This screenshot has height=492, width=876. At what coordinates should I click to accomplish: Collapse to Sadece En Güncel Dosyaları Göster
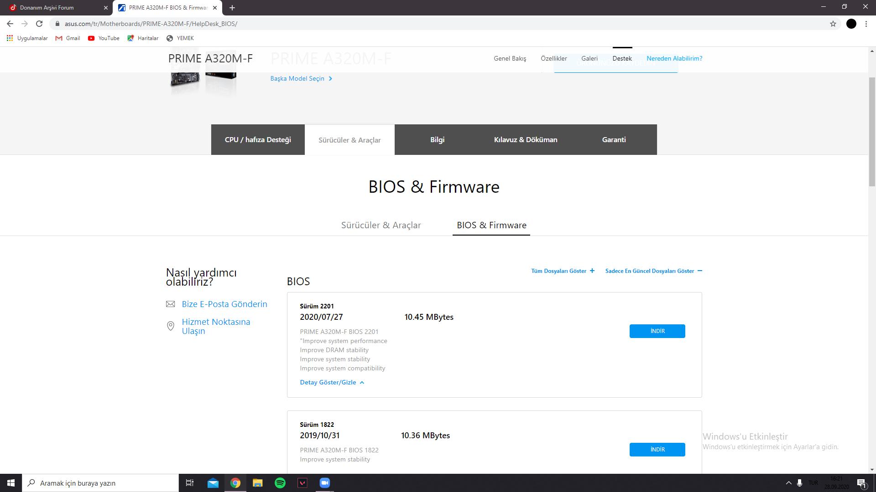[654, 271]
